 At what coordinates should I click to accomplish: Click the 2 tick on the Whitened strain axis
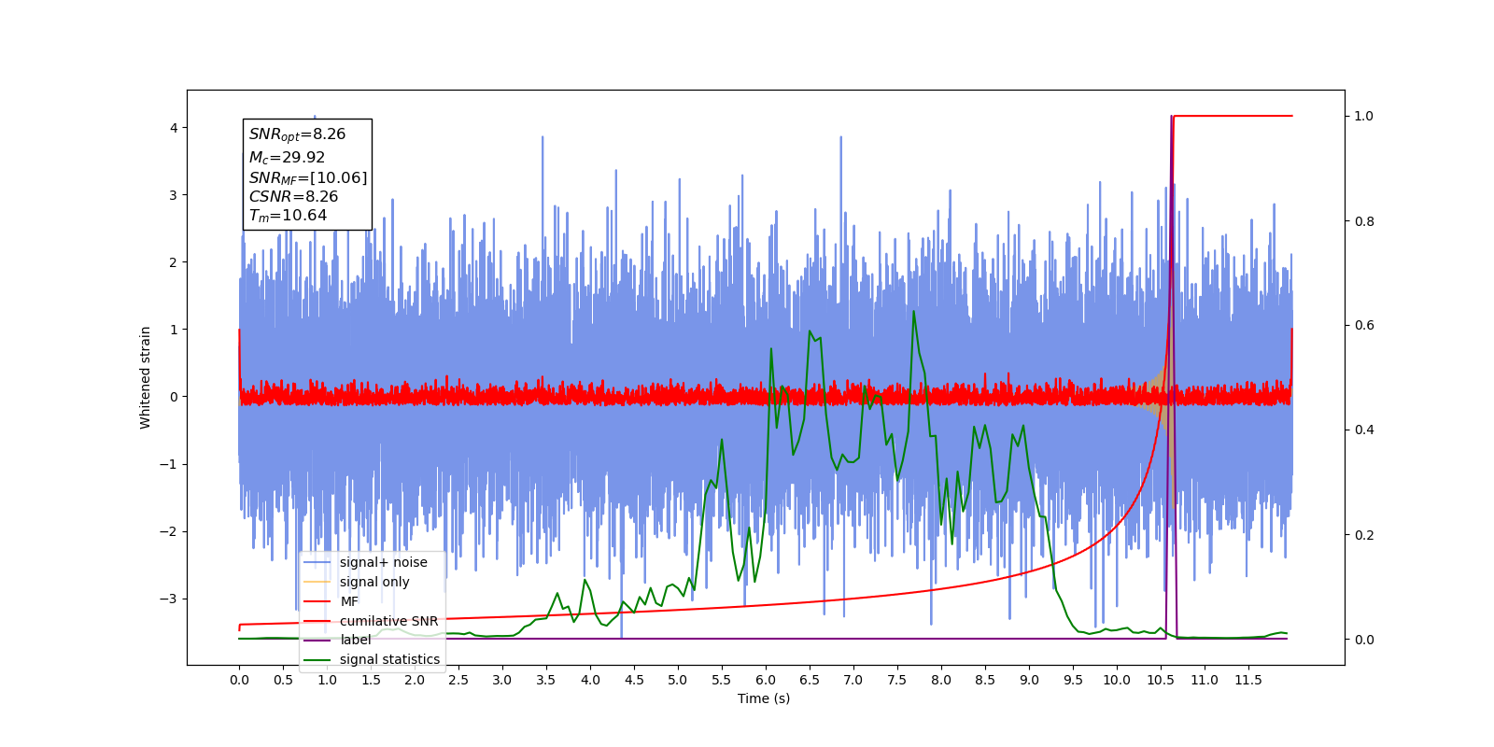[174, 262]
